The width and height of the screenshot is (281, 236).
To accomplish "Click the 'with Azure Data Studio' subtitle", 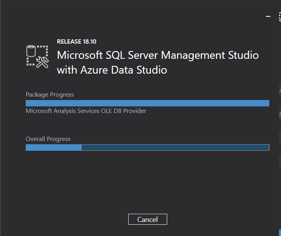I will pyautogui.click(x=112, y=70).
